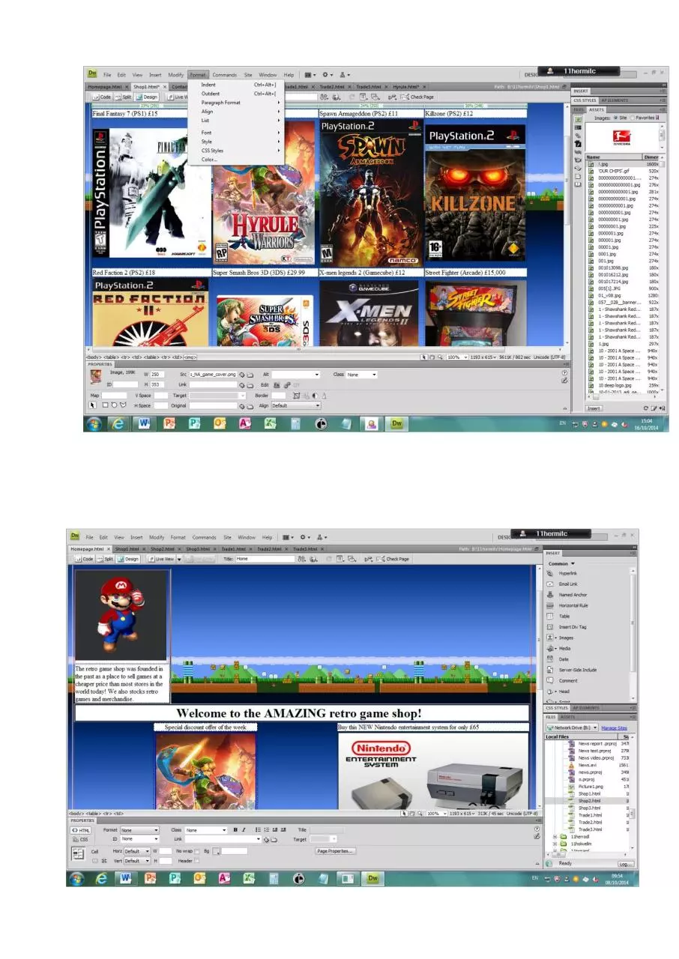Click Internet Explorer taskbar icon under lower window
Viewport: 679px width, 959px height.
click(x=101, y=878)
